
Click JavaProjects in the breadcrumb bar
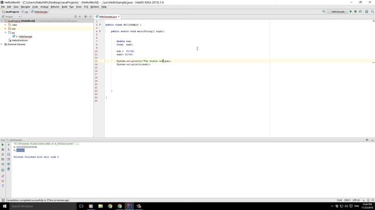(11, 12)
